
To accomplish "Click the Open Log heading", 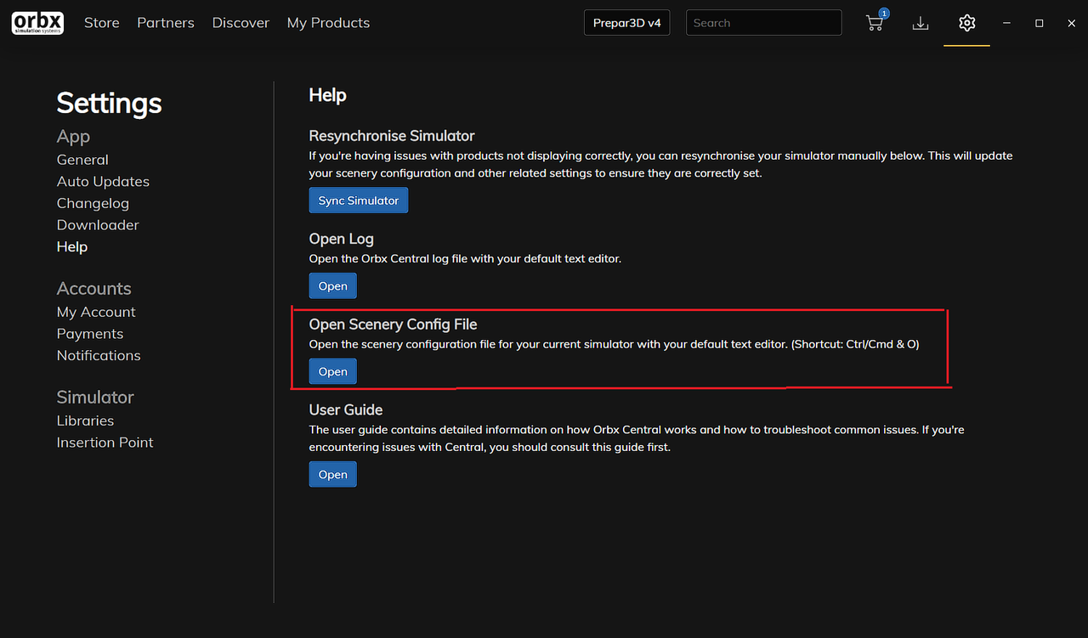I will pos(341,239).
